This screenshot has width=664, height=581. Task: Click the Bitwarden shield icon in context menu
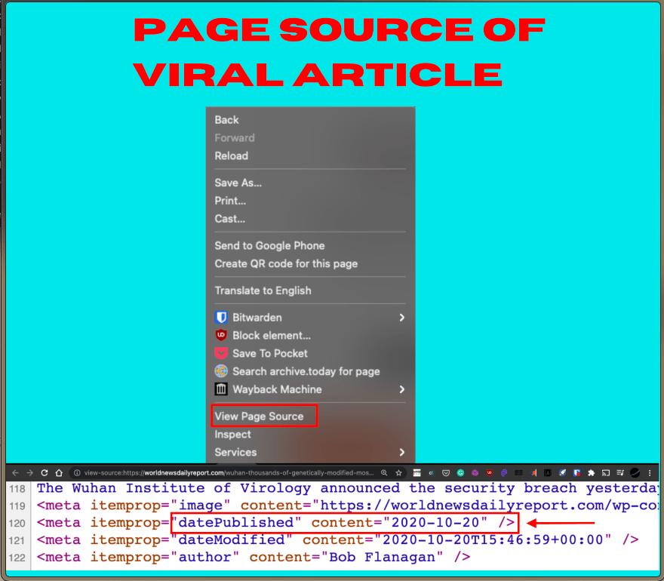pos(221,317)
